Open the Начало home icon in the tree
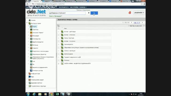 30,20
